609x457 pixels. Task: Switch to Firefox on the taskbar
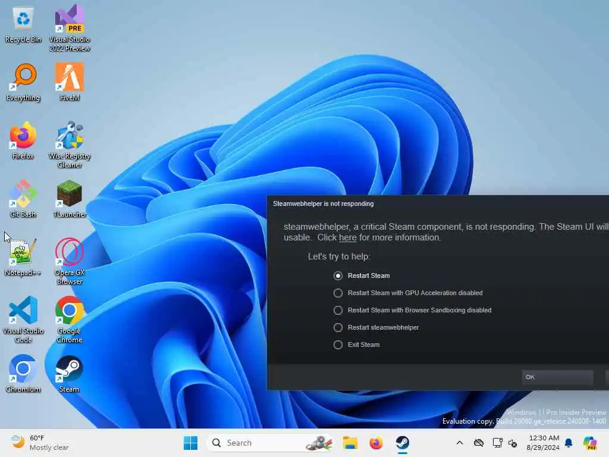(x=376, y=443)
